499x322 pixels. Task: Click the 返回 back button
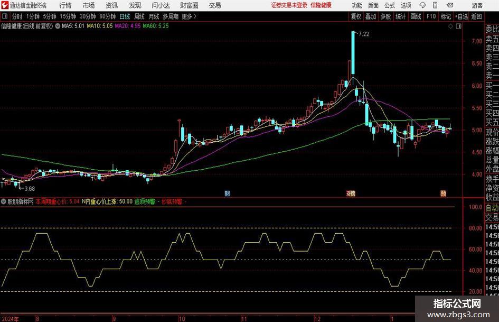click(x=476, y=16)
